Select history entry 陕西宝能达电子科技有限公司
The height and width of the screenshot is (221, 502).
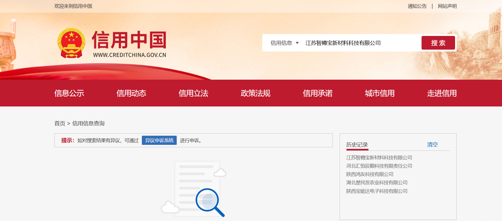click(377, 191)
